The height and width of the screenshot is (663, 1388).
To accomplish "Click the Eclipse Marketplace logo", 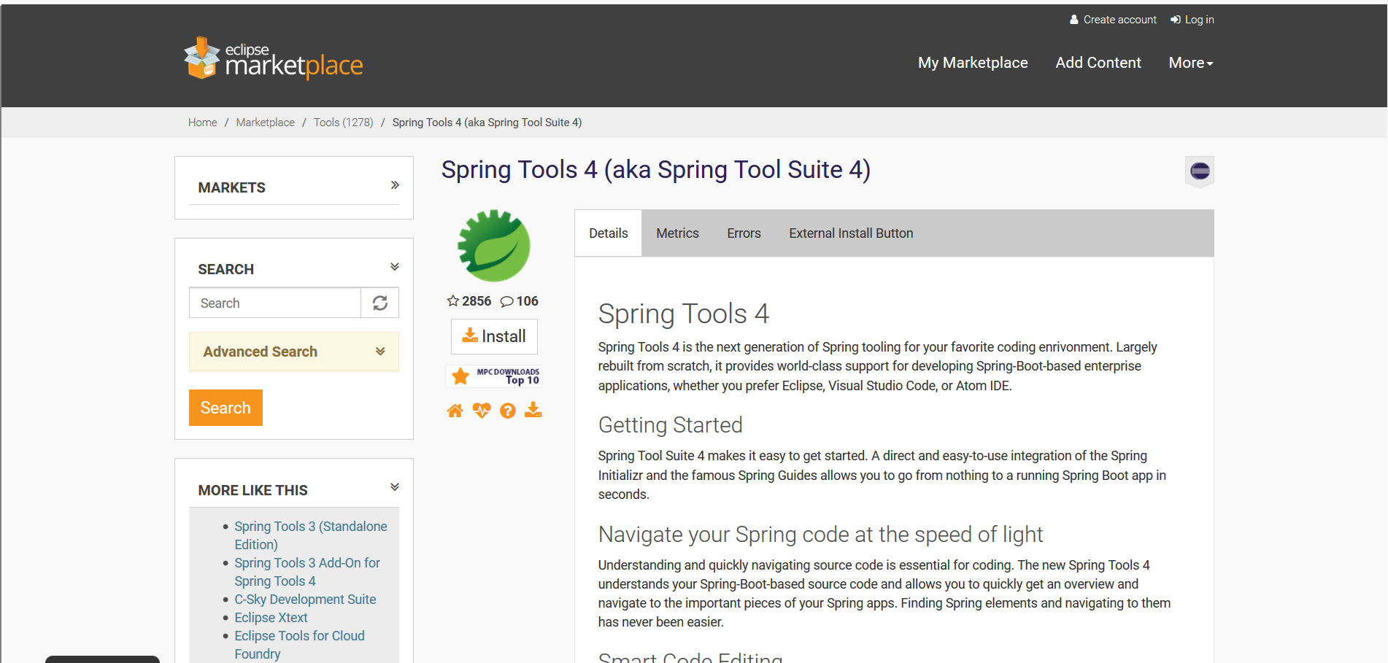I will coord(274,58).
